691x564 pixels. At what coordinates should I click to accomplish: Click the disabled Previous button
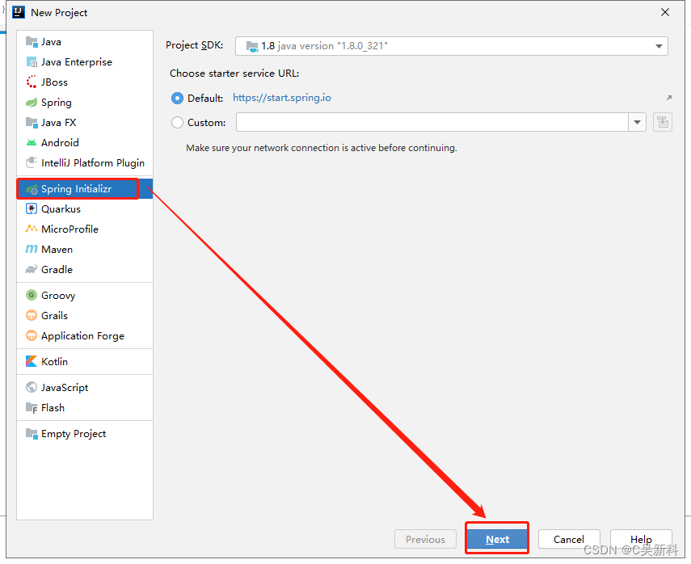[x=425, y=539]
